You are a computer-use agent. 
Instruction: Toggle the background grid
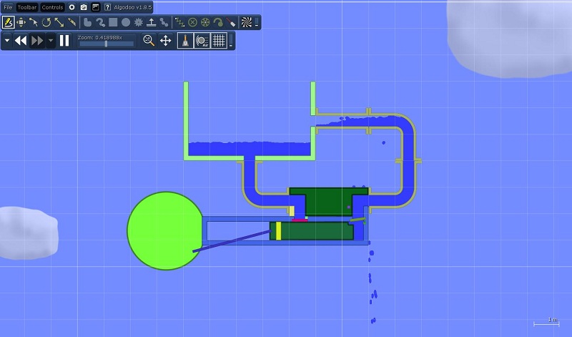[x=219, y=41]
